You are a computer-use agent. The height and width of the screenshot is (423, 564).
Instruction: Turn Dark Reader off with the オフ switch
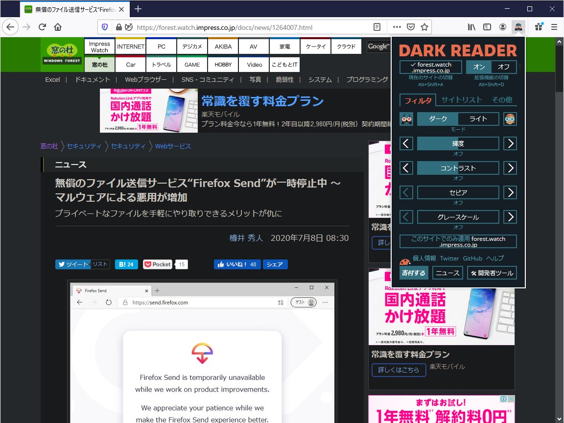click(x=503, y=67)
